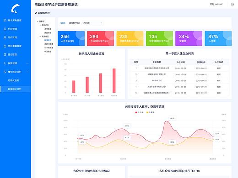Screen dimensions: 238x178
Task: Click the 机构管理 sidebar icon
Action: point(5,29)
